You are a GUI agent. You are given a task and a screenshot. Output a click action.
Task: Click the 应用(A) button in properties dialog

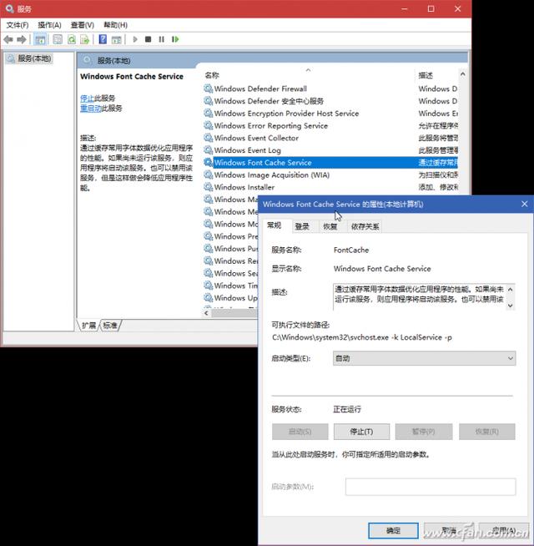point(504,531)
